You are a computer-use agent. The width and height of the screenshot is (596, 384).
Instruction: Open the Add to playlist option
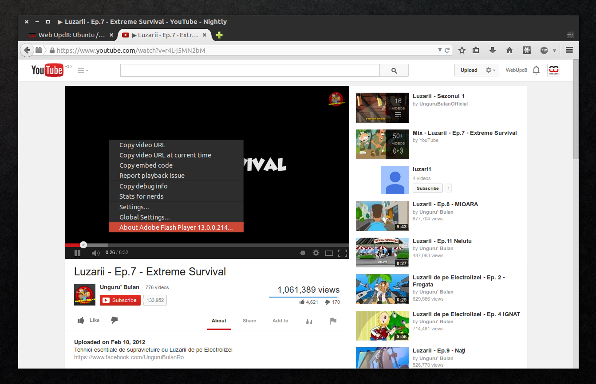point(280,321)
